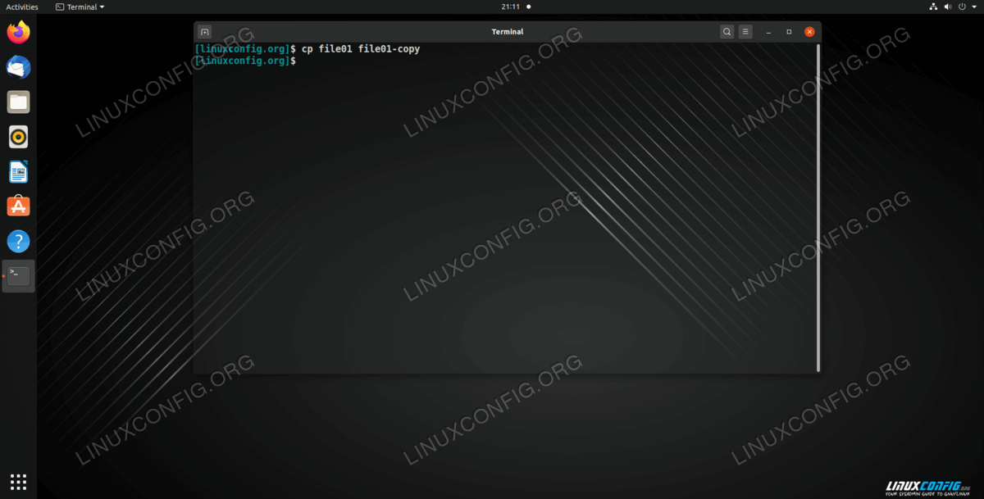
Task: Open the system menu power icon
Action: point(961,7)
